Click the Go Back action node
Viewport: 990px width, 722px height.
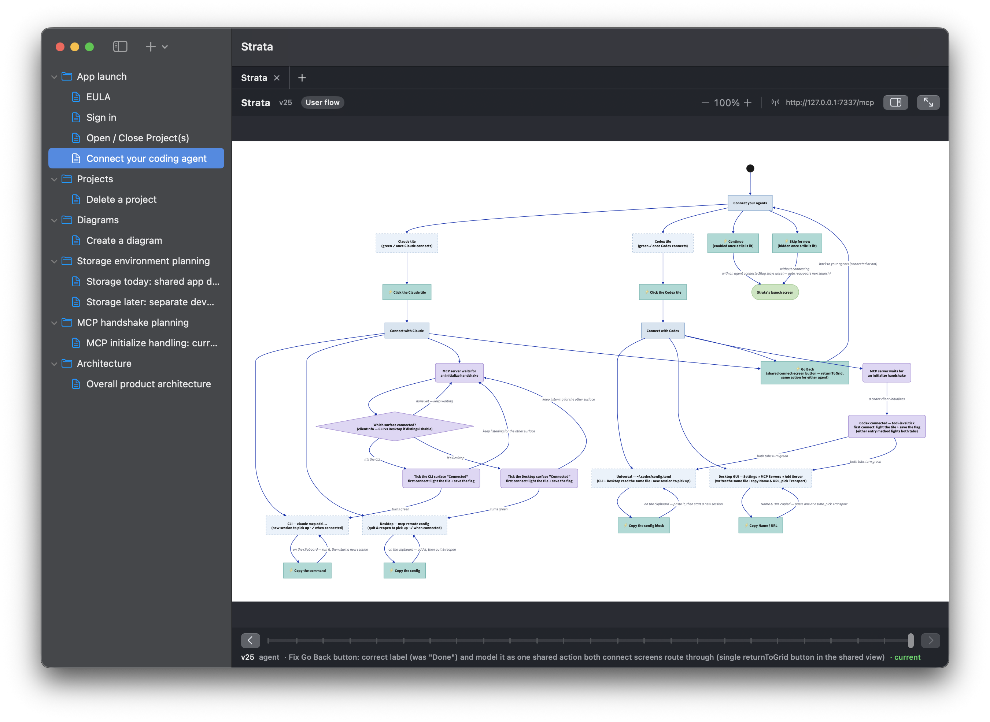coord(805,373)
